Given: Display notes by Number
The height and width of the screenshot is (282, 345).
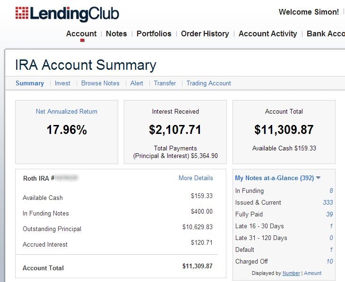Looking at the screenshot, I should point(291,273).
